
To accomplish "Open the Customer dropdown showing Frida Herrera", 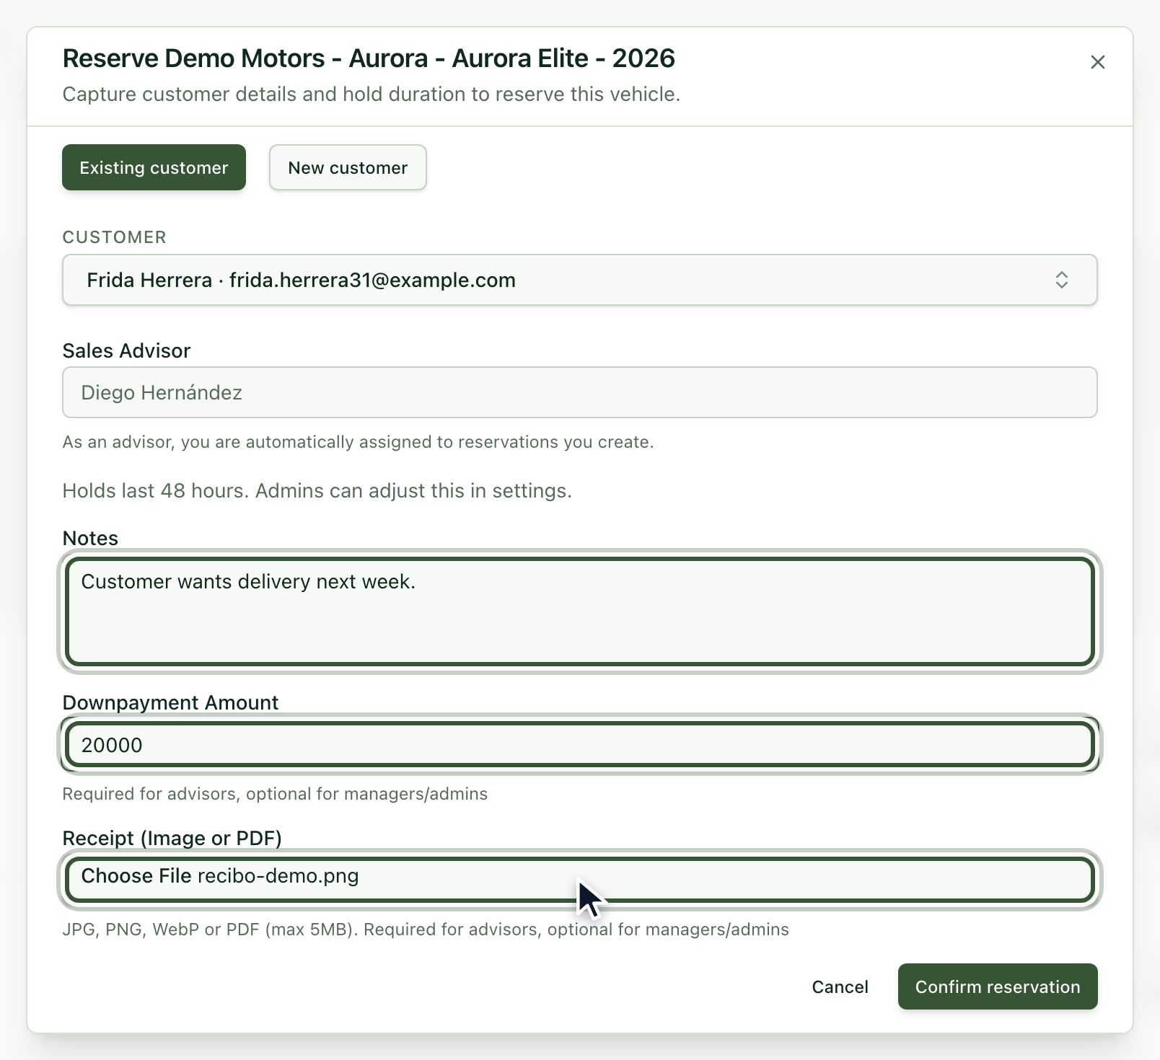I will pos(579,280).
